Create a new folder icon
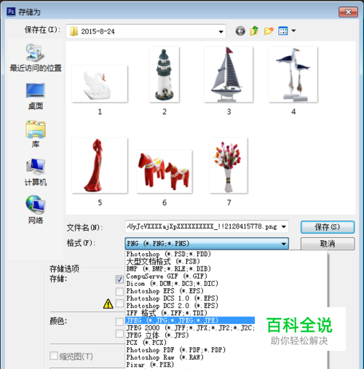Screen dimensions: 364x369 (269, 31)
